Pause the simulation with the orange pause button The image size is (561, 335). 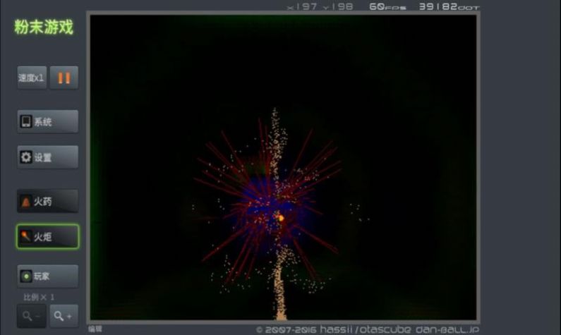pyautogui.click(x=64, y=78)
